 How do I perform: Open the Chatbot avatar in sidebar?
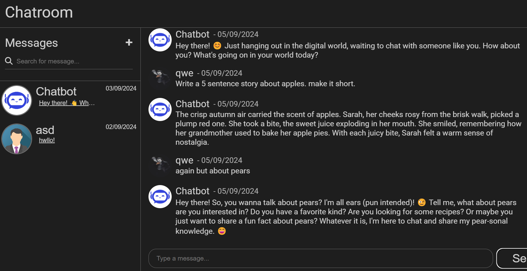click(x=17, y=100)
